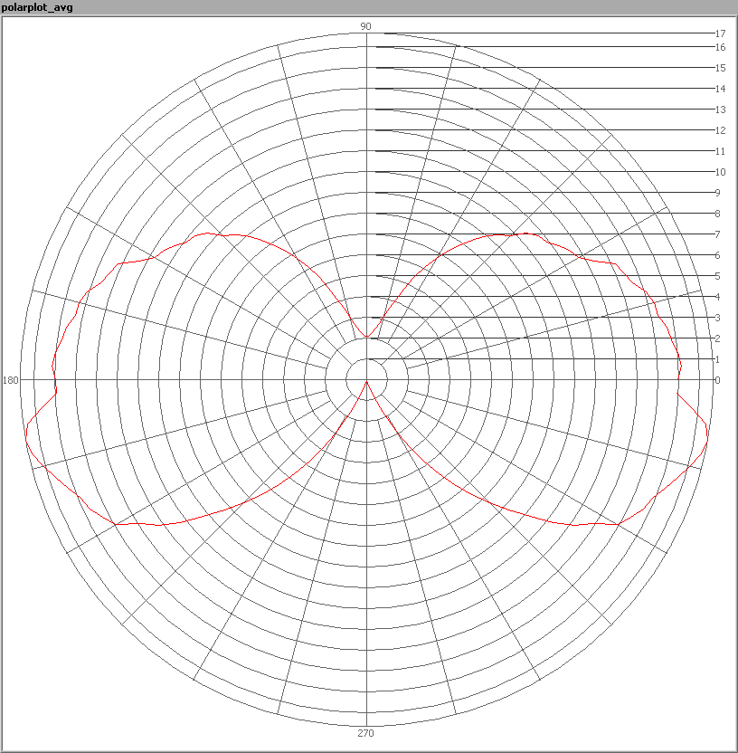Click radial scale label 3

pyautogui.click(x=717, y=318)
